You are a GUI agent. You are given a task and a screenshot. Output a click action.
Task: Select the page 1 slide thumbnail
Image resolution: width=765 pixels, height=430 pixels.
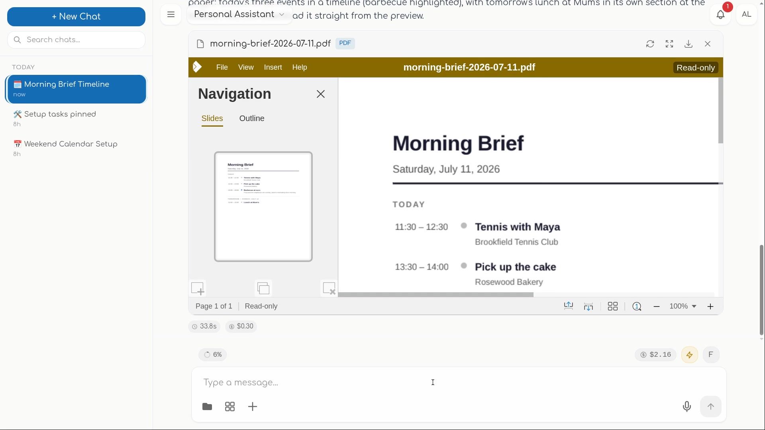click(x=263, y=207)
